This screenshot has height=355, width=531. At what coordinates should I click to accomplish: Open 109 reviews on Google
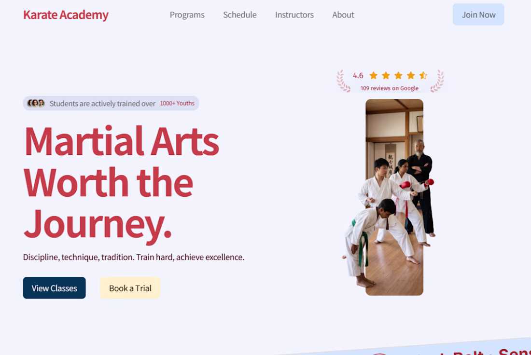click(389, 88)
